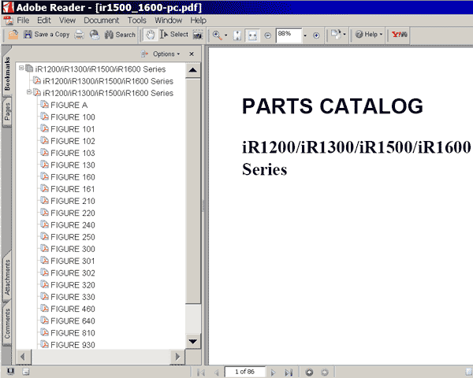Open the Attachments side tab

[x=7, y=276]
